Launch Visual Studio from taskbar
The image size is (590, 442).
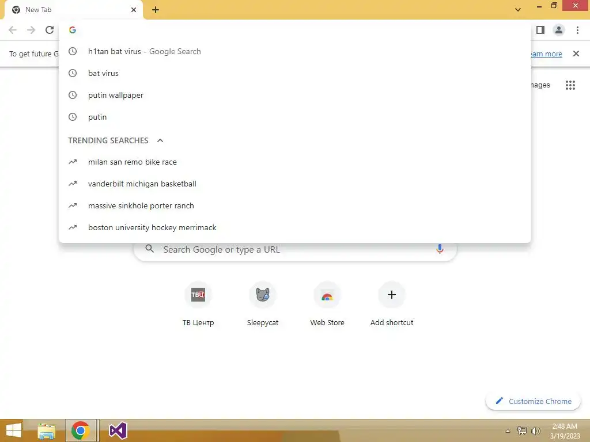click(x=118, y=430)
